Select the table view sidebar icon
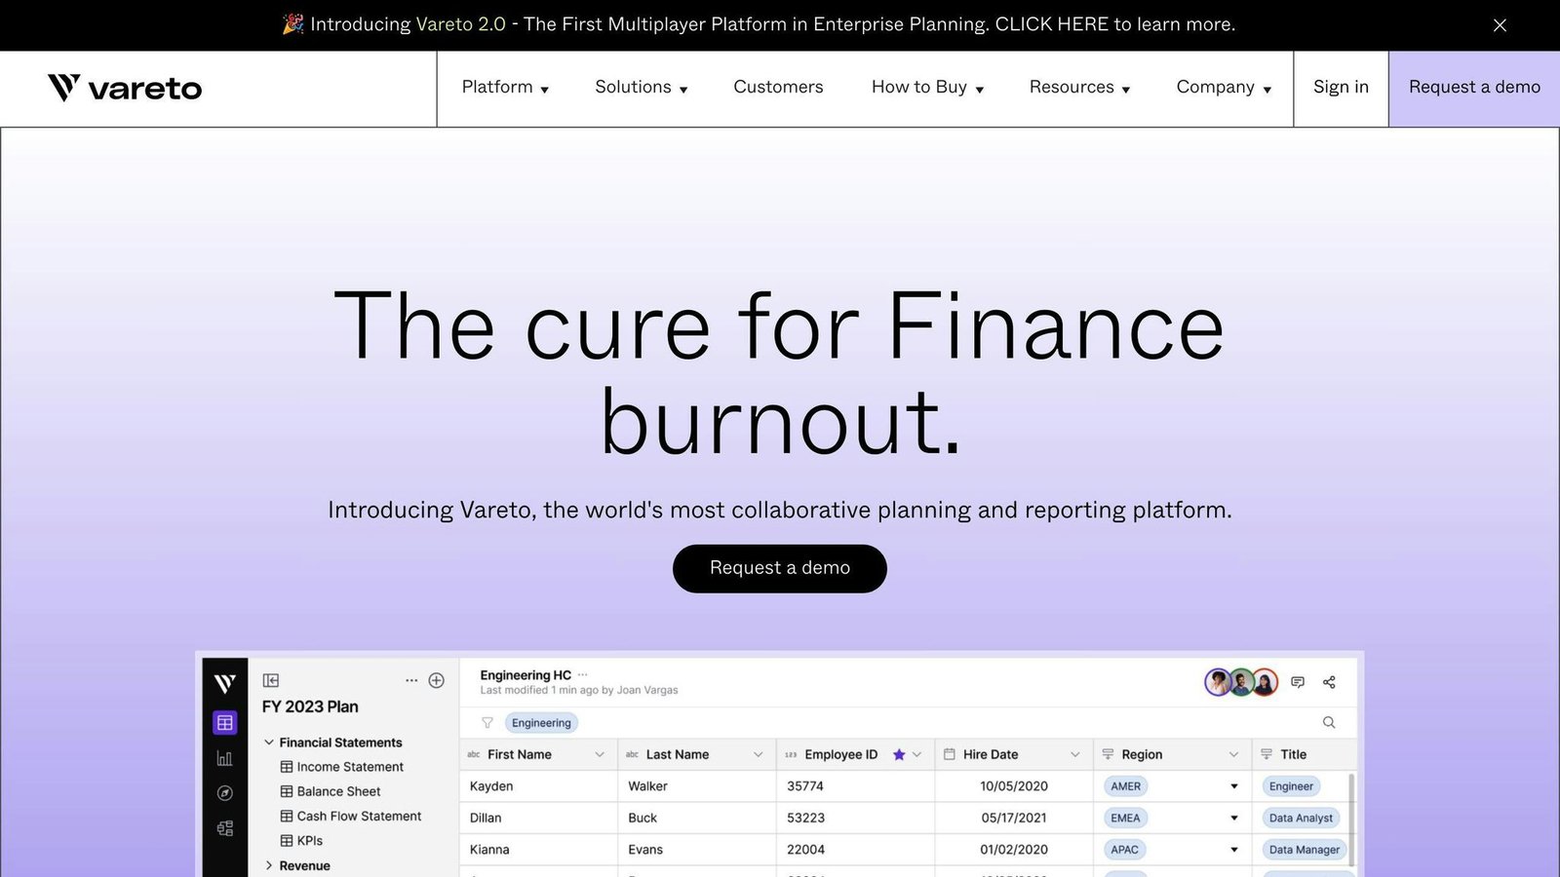Screen dimensions: 1560x877 [x=224, y=722]
